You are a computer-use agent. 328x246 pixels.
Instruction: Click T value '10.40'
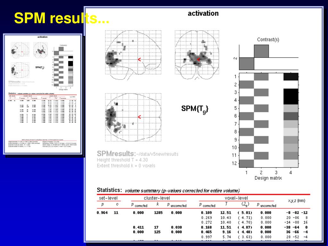point(226,222)
